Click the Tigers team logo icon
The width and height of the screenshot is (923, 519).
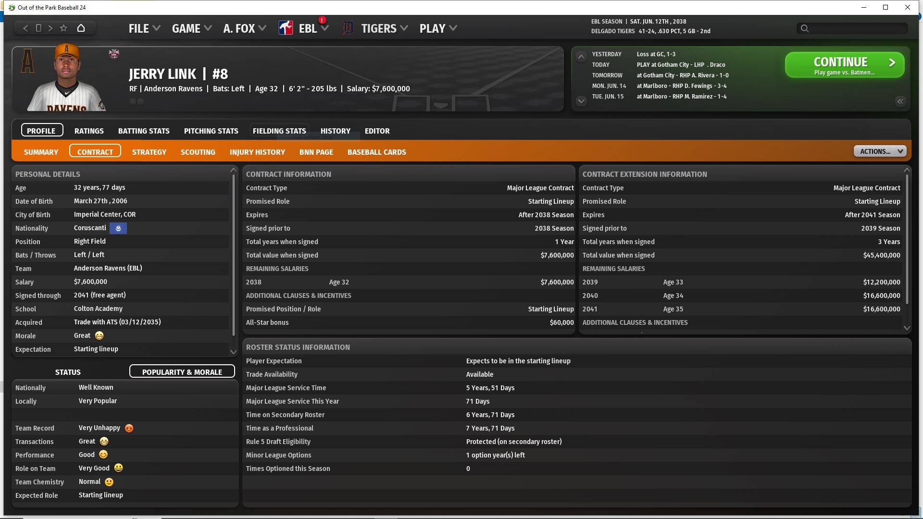click(348, 28)
